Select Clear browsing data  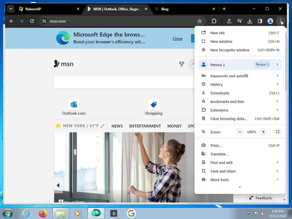pyautogui.click(x=240, y=119)
